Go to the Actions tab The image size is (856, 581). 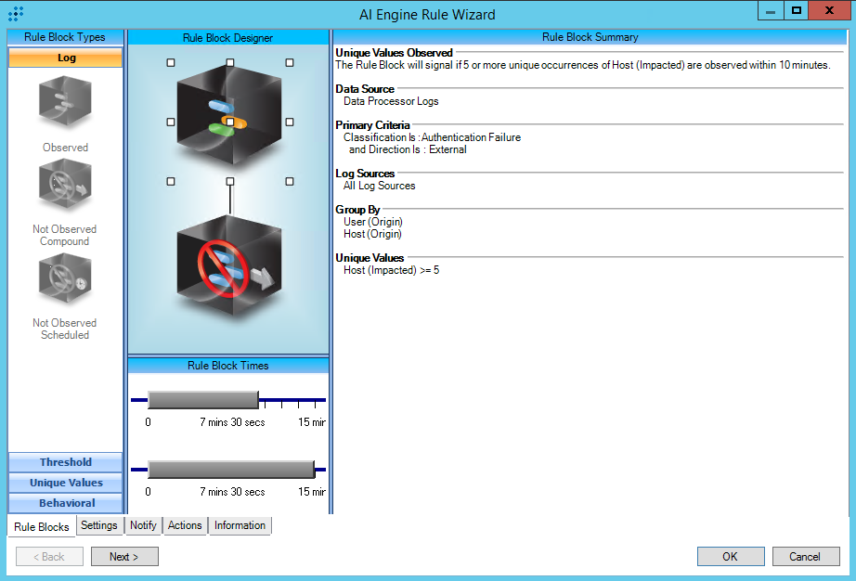[185, 525]
